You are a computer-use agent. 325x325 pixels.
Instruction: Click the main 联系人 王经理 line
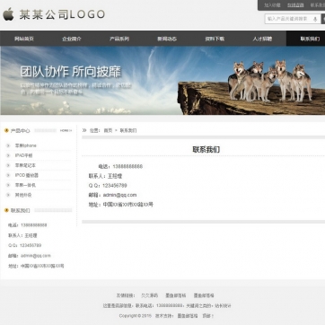[x=105, y=176]
